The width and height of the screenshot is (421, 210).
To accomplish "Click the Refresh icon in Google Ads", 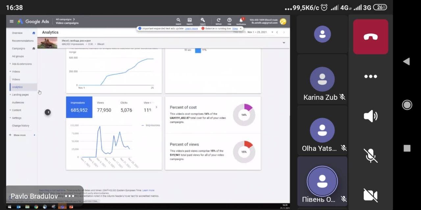I will coord(218,20).
